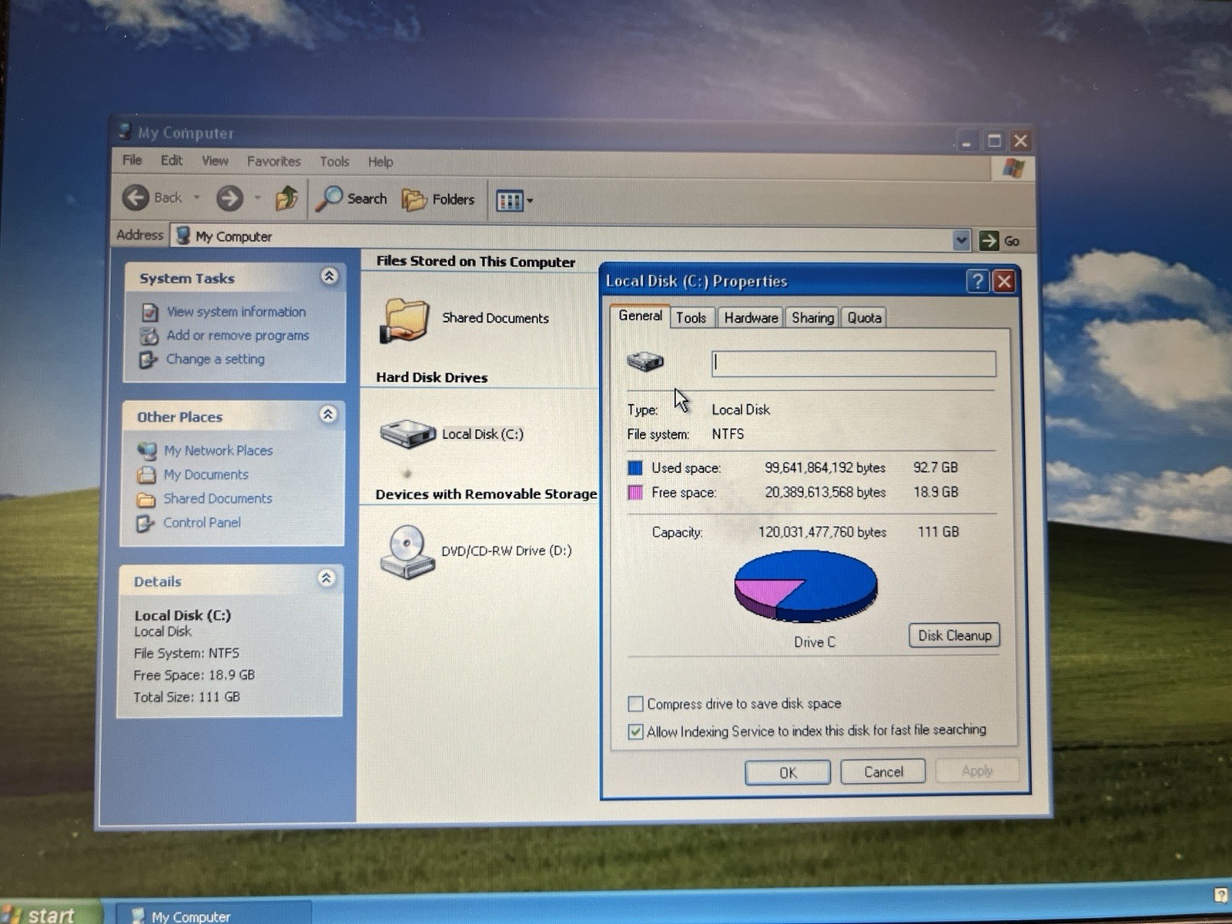The image size is (1232, 924).
Task: Select DVD/CD-RW Drive (D:) icon
Action: pos(407,551)
